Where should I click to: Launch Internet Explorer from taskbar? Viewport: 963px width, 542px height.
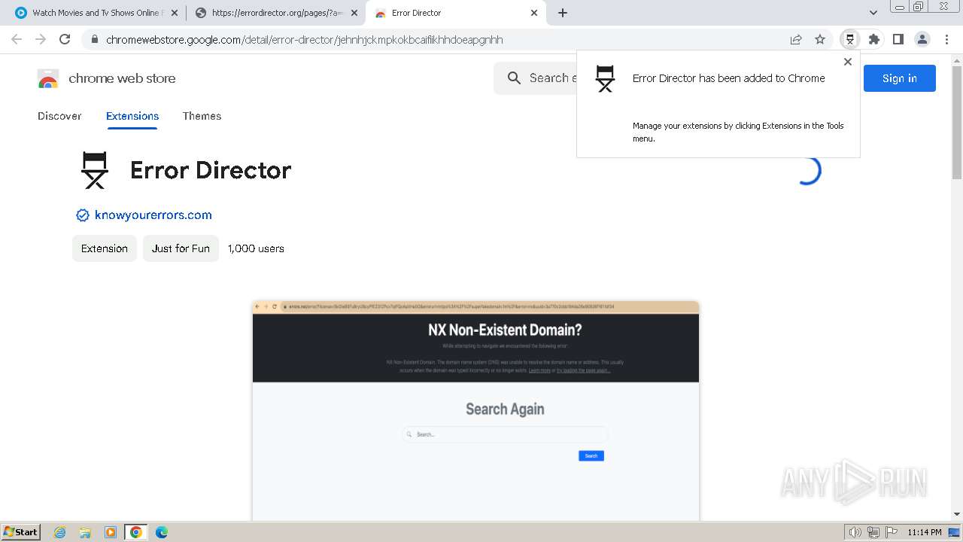pos(60,532)
